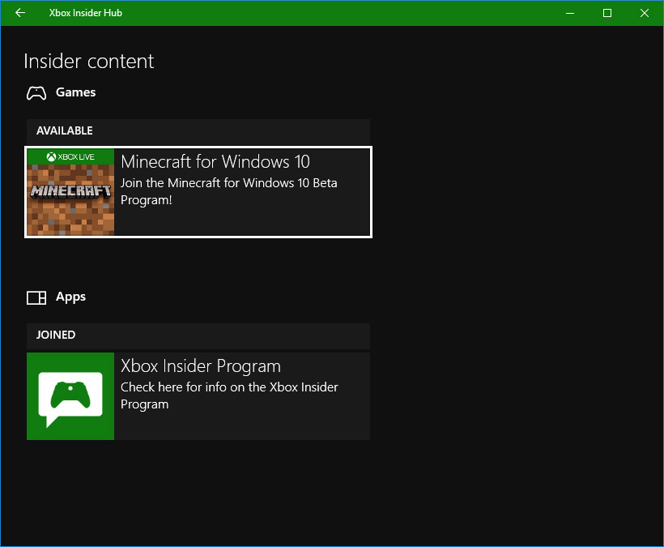Viewport: 664px width, 547px height.
Task: Minimize the Xbox Insider Hub window
Action: click(x=570, y=13)
